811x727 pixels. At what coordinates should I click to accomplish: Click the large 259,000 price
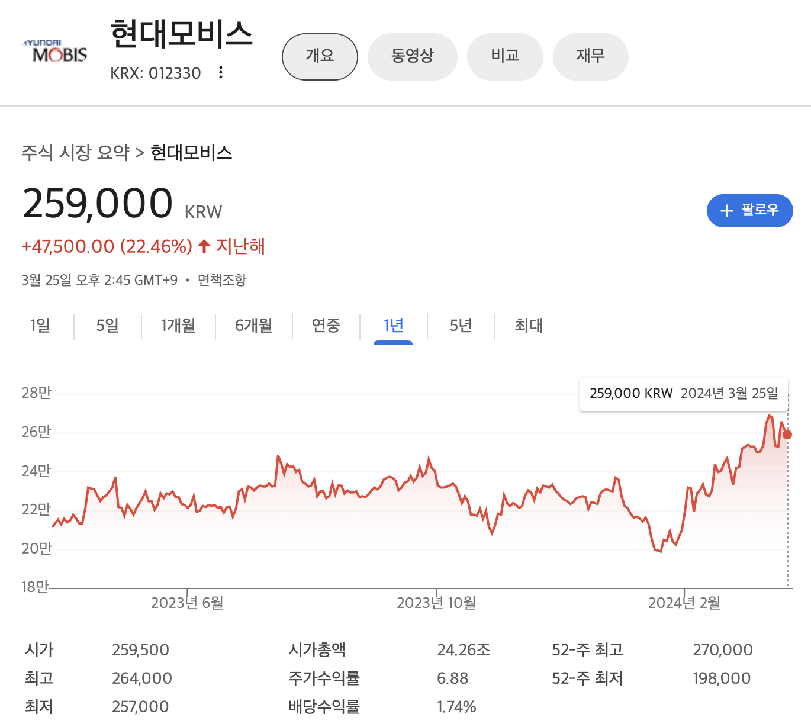[98, 203]
